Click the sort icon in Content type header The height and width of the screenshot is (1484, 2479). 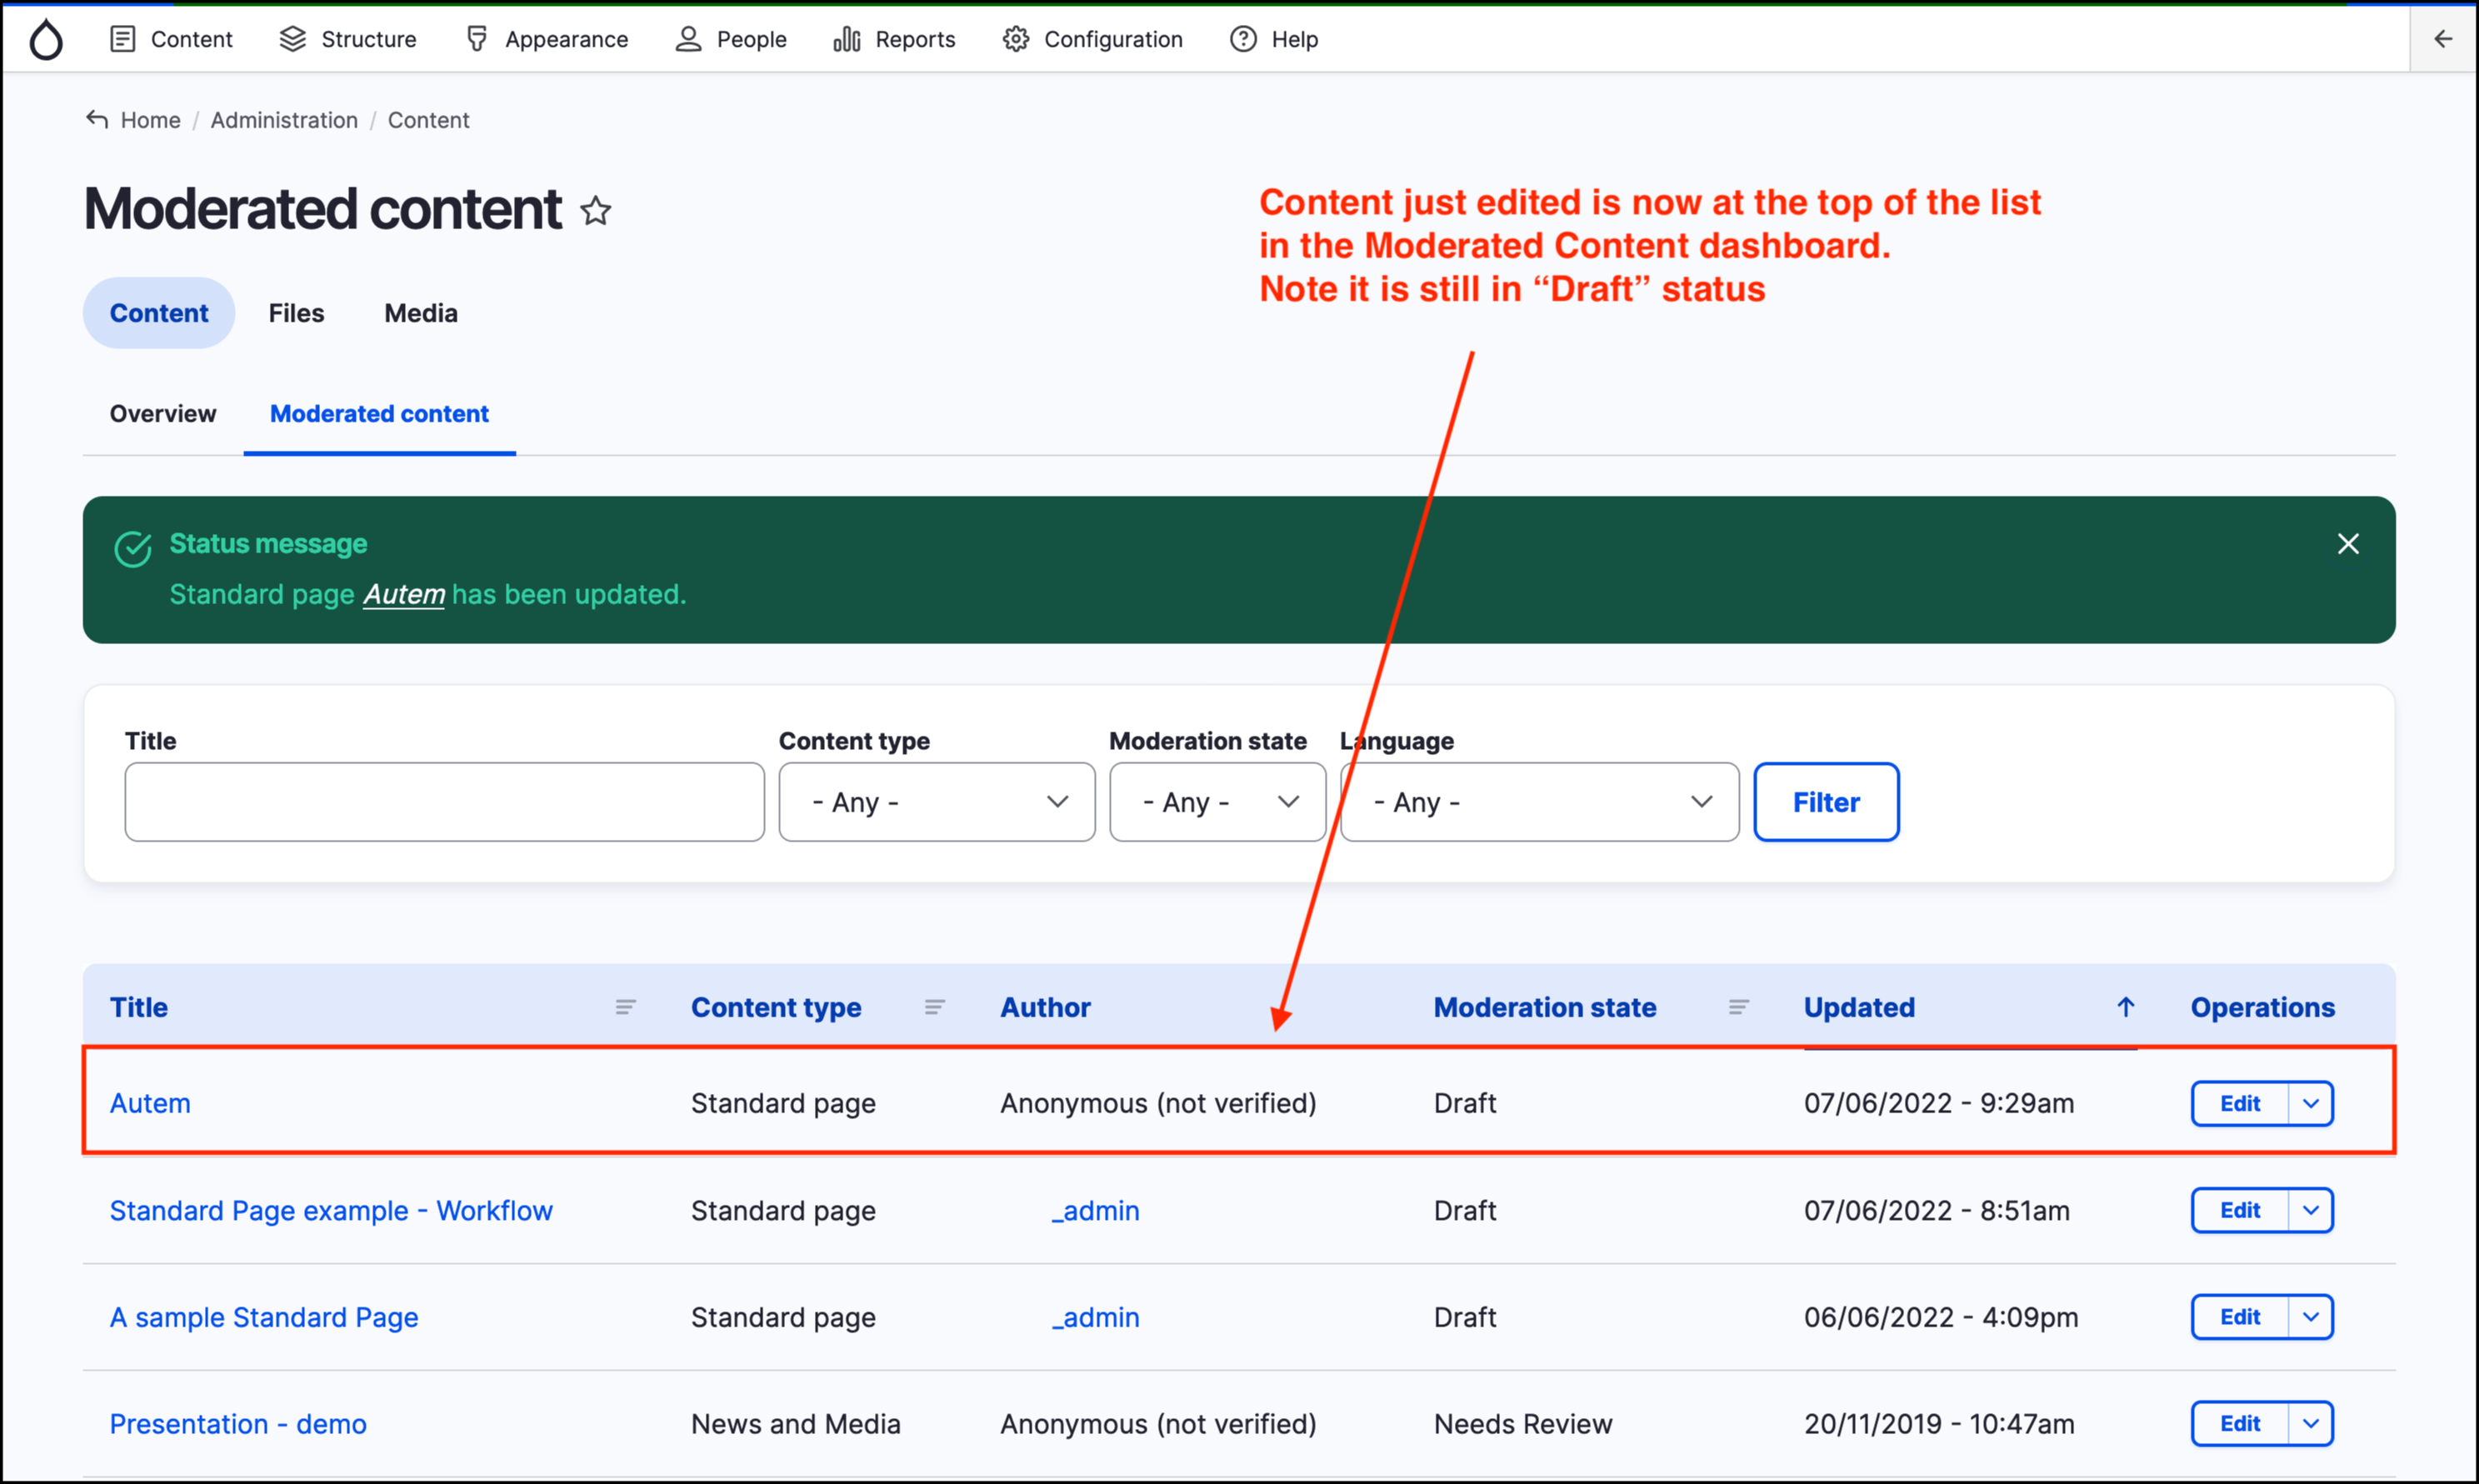[x=934, y=1007]
